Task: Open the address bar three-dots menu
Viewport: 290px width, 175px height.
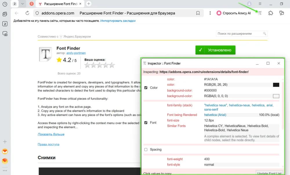Action: (x=210, y=13)
